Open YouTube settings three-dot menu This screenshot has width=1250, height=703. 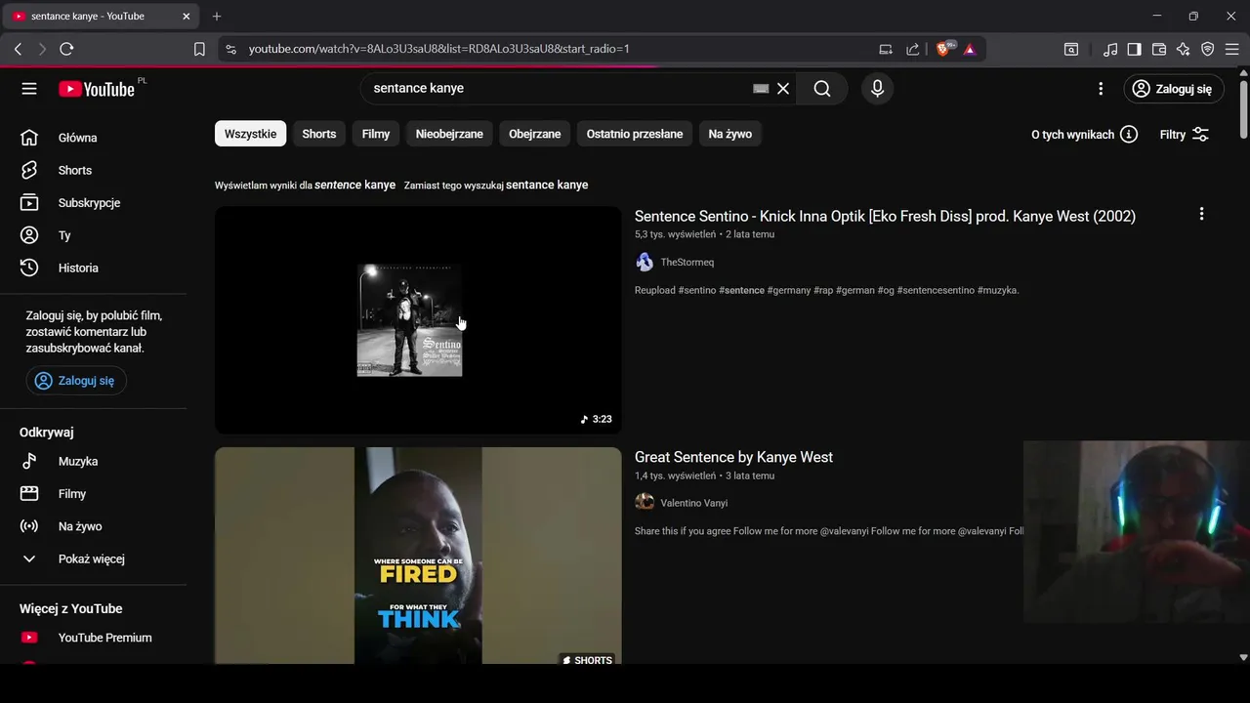(1101, 89)
